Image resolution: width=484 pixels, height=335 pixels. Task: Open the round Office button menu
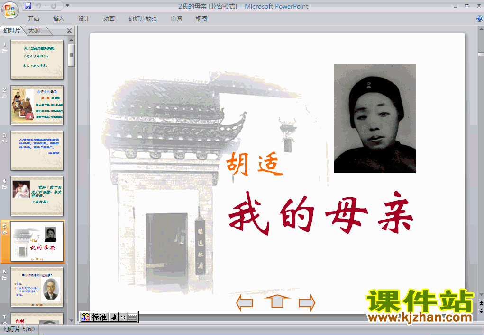[10, 9]
